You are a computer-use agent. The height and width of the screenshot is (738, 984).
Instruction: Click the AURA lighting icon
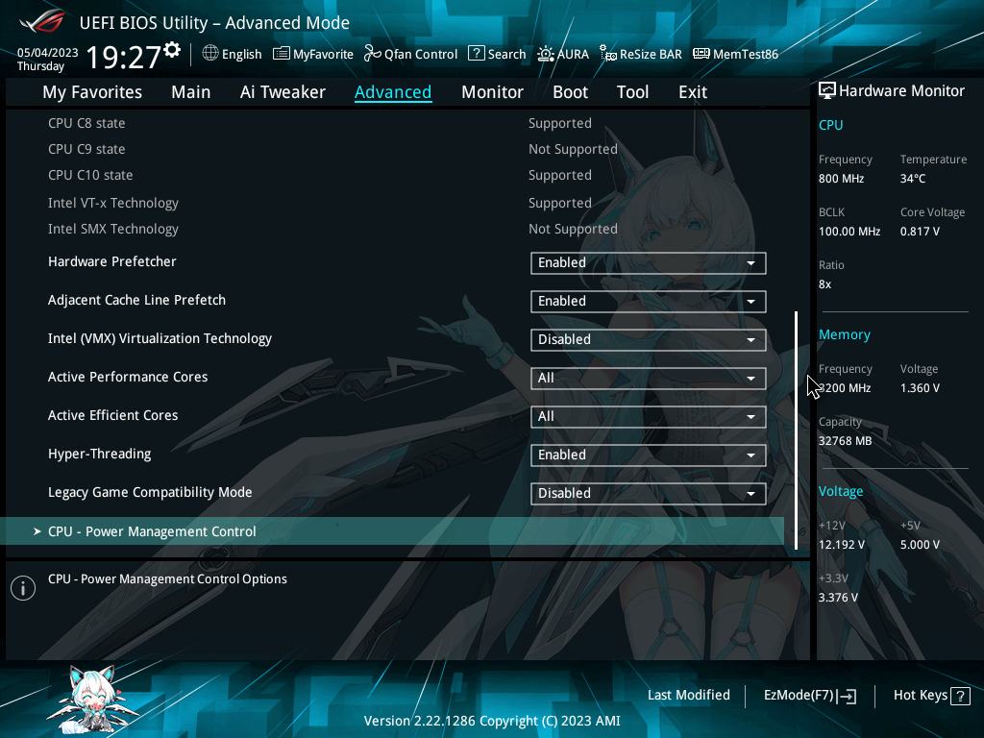546,54
